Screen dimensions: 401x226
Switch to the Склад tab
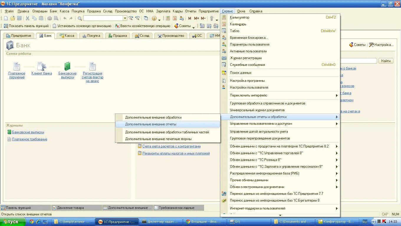142,36
